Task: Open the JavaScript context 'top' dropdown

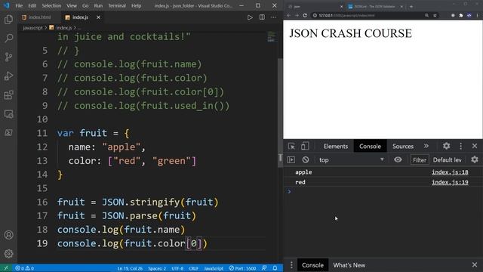Action: (351, 159)
